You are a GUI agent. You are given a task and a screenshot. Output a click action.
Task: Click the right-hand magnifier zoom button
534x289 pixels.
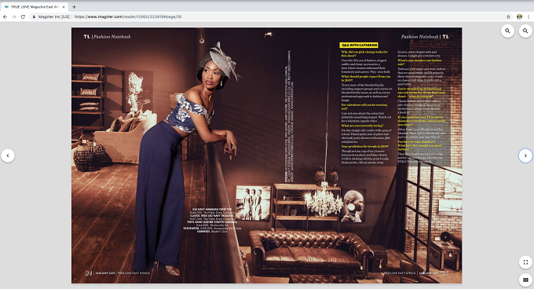pos(525,31)
